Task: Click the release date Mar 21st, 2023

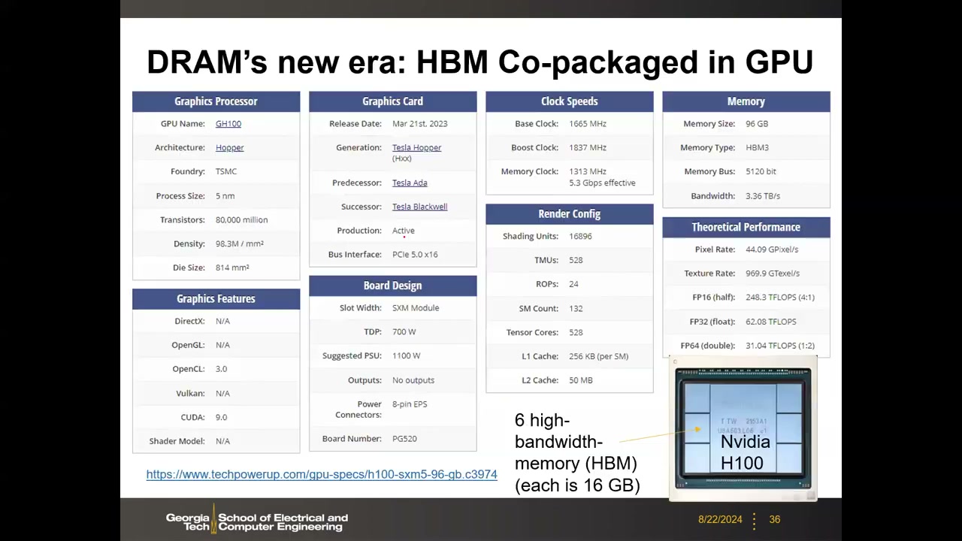Action: 419,123
